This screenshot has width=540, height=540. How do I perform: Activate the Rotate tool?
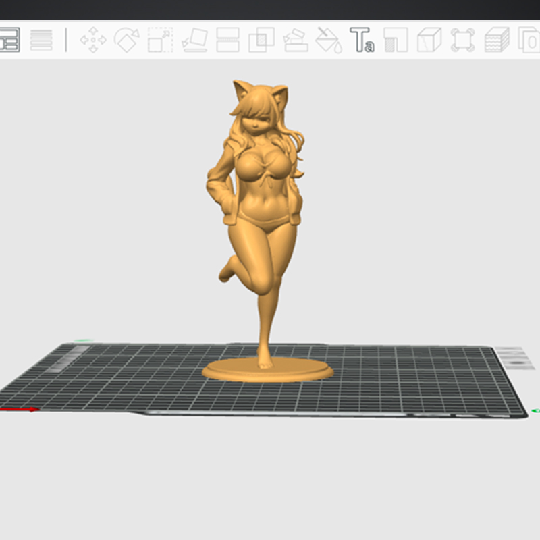coord(126,40)
